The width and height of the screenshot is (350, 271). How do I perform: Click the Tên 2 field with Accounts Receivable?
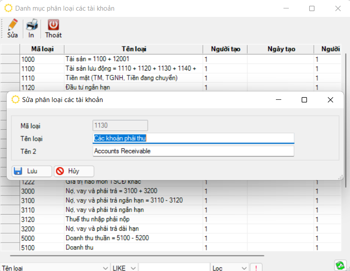193,151
